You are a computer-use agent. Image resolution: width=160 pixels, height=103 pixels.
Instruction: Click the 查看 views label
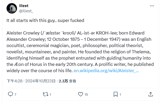(73, 81)
